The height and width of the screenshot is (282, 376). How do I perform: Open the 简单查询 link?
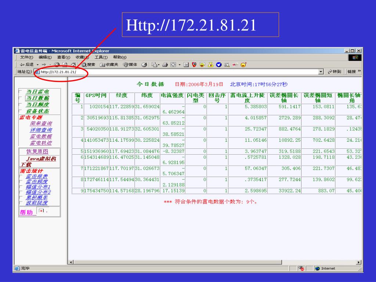click(41, 123)
